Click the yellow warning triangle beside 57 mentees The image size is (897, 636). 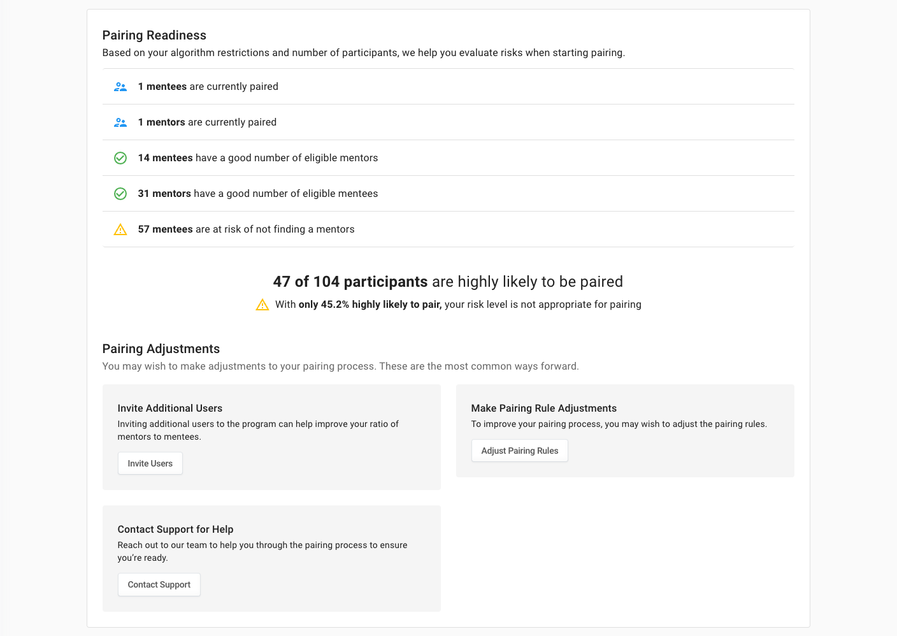pyautogui.click(x=120, y=229)
